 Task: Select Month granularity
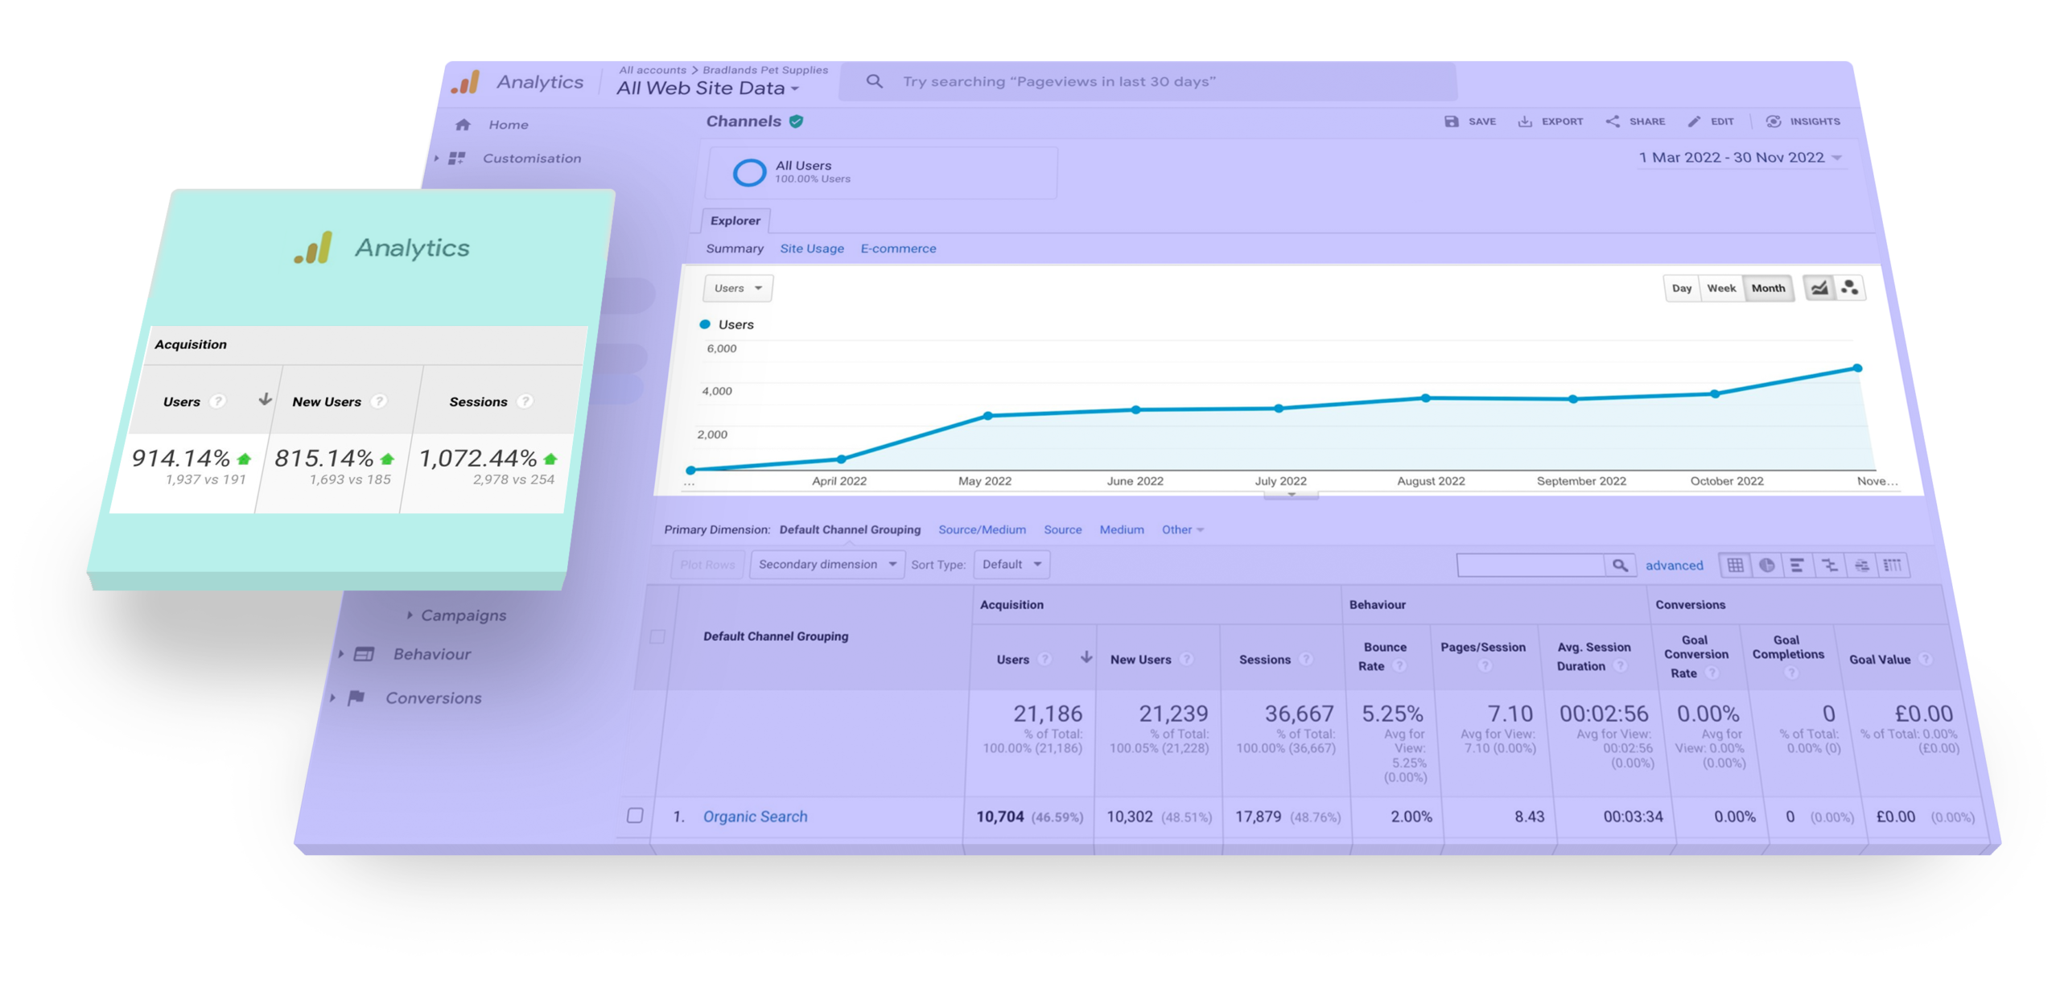click(1767, 288)
